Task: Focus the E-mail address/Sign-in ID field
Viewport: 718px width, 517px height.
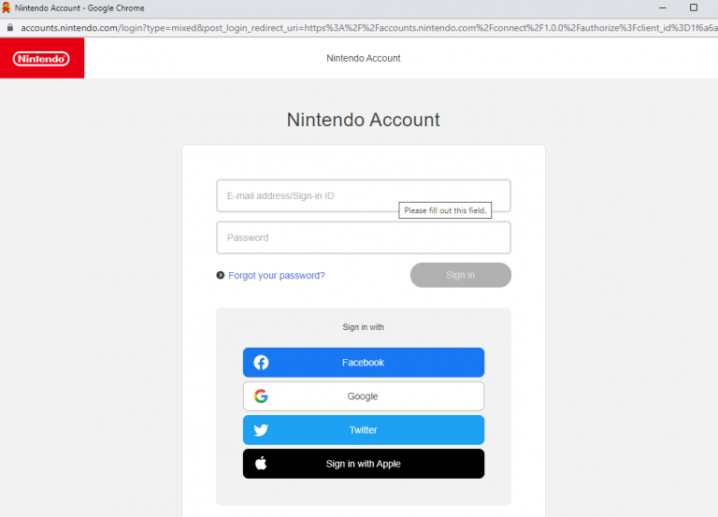Action: click(x=364, y=195)
